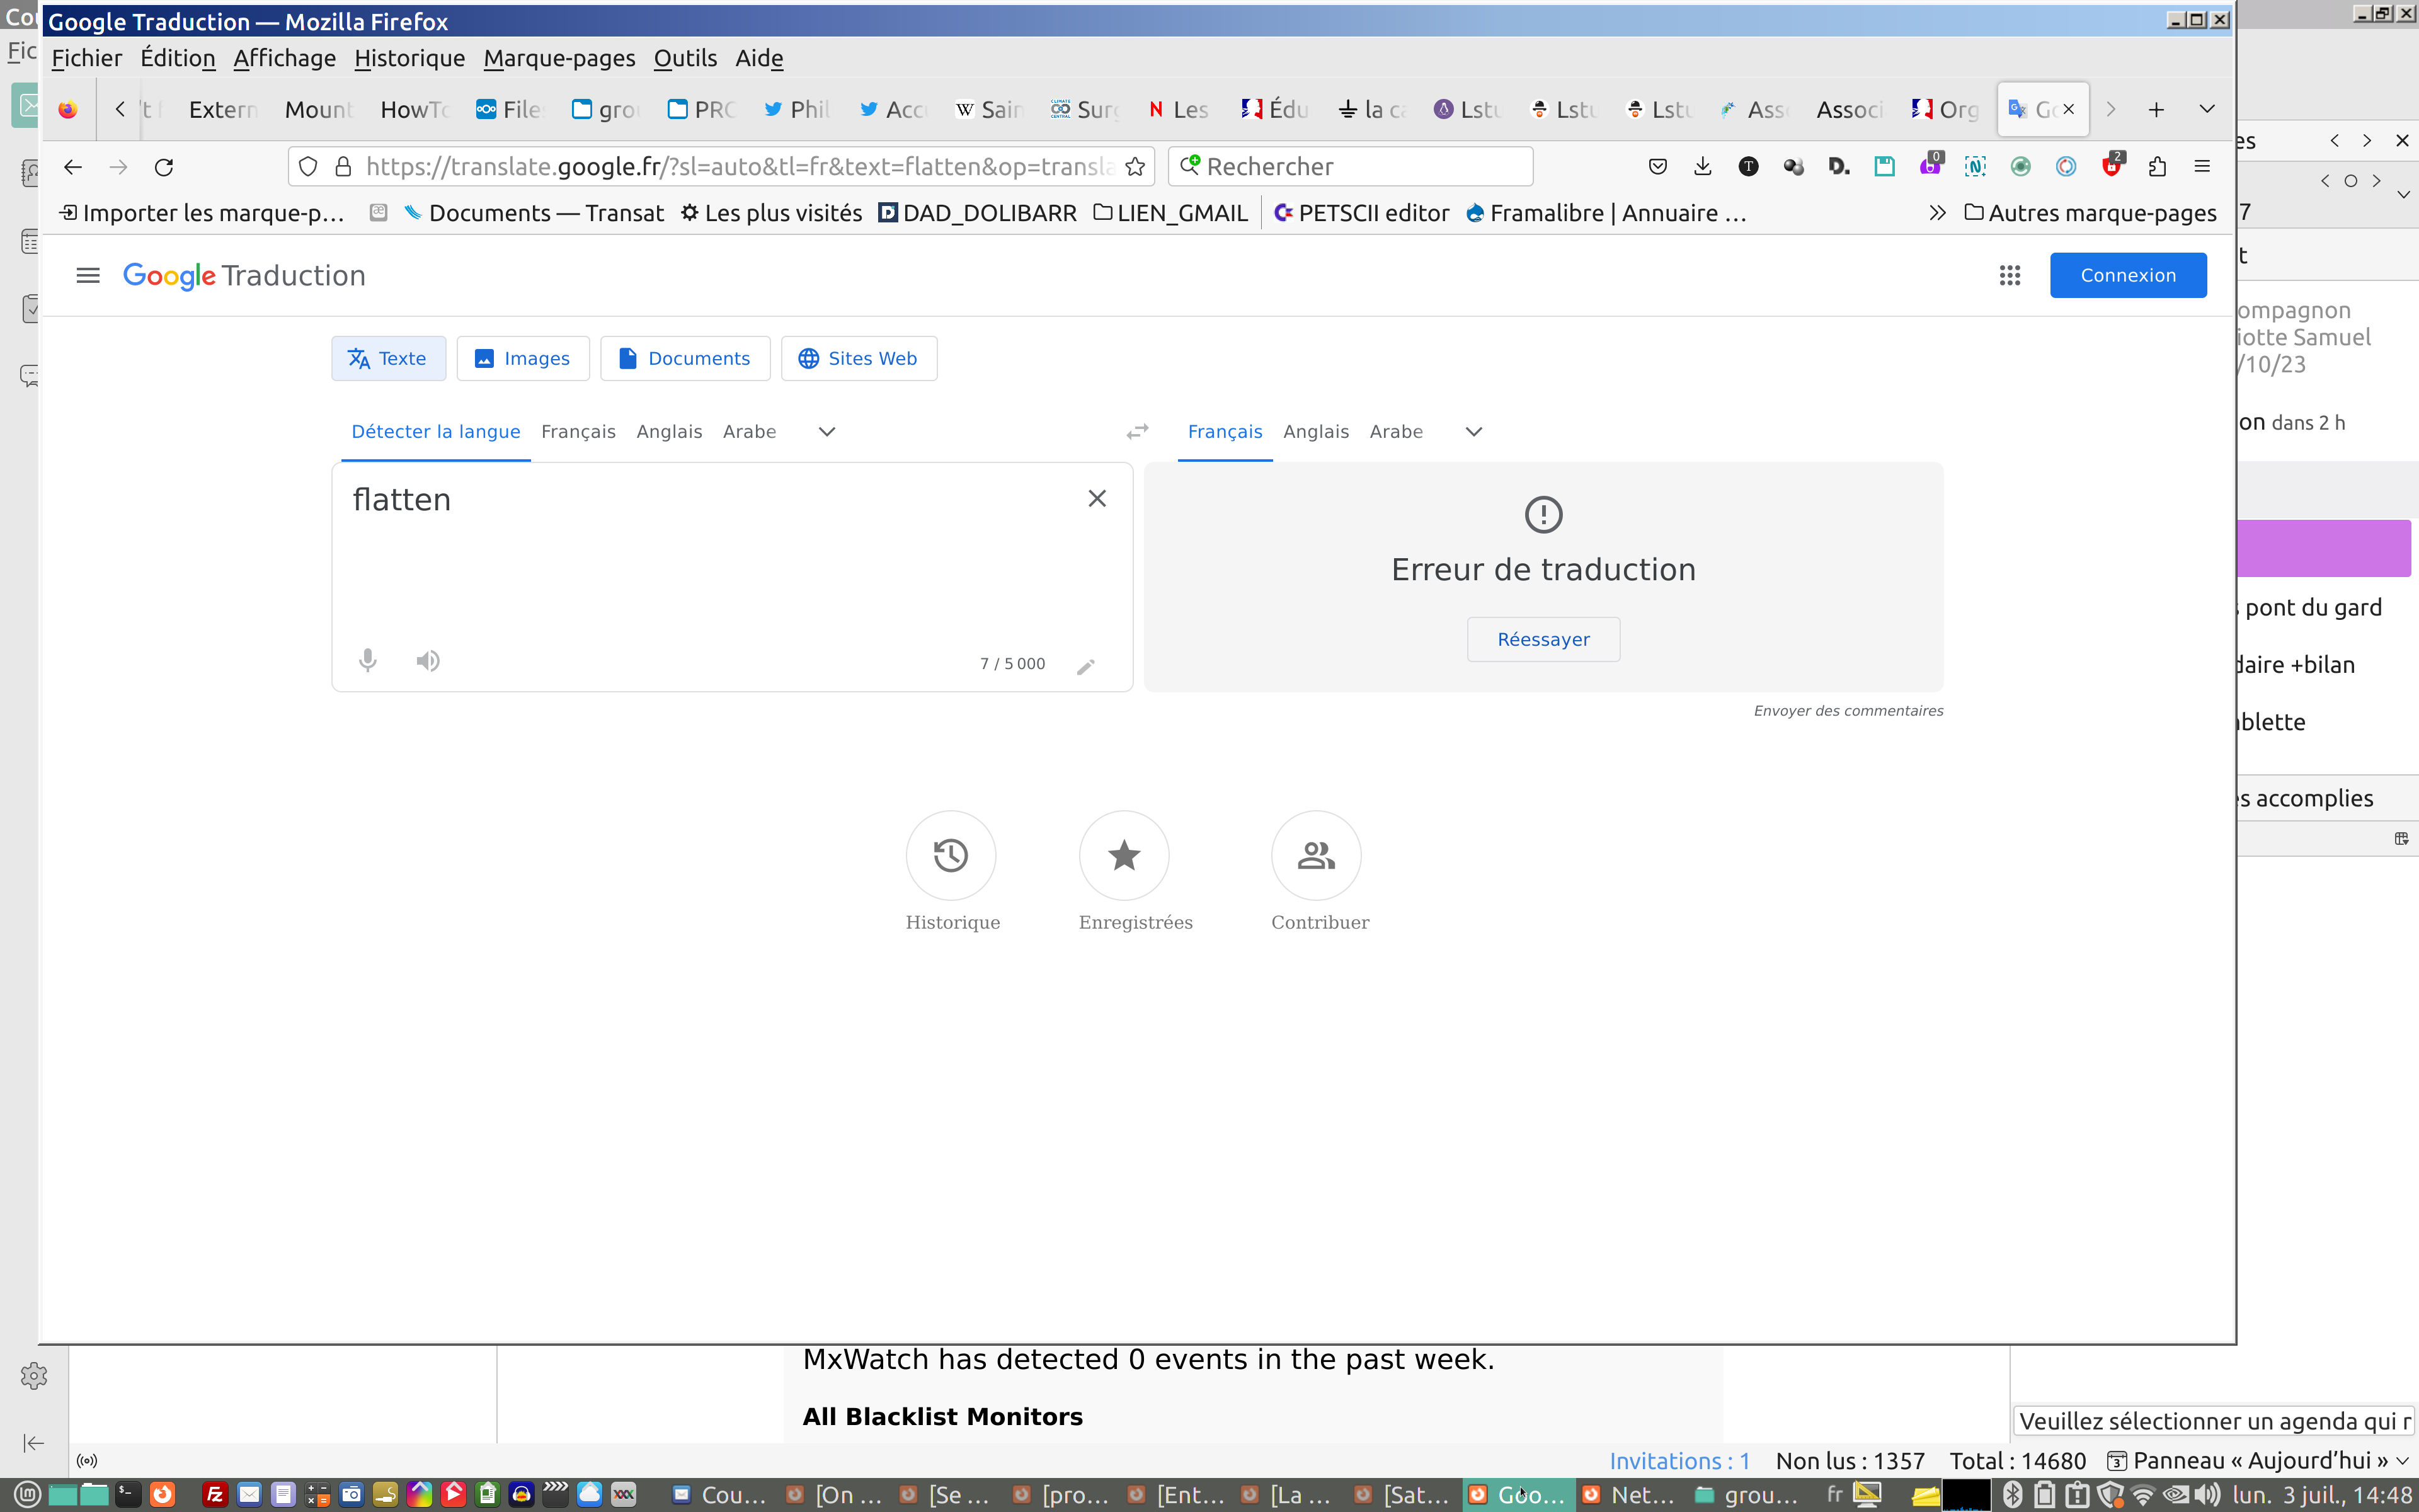2419x1512 pixels.
Task: Expand target language list chevron
Action: 1473,431
